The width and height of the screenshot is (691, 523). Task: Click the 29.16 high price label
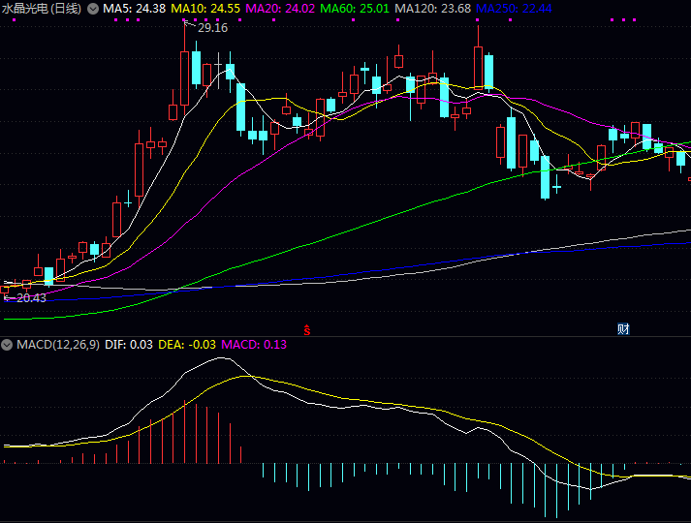coord(212,28)
